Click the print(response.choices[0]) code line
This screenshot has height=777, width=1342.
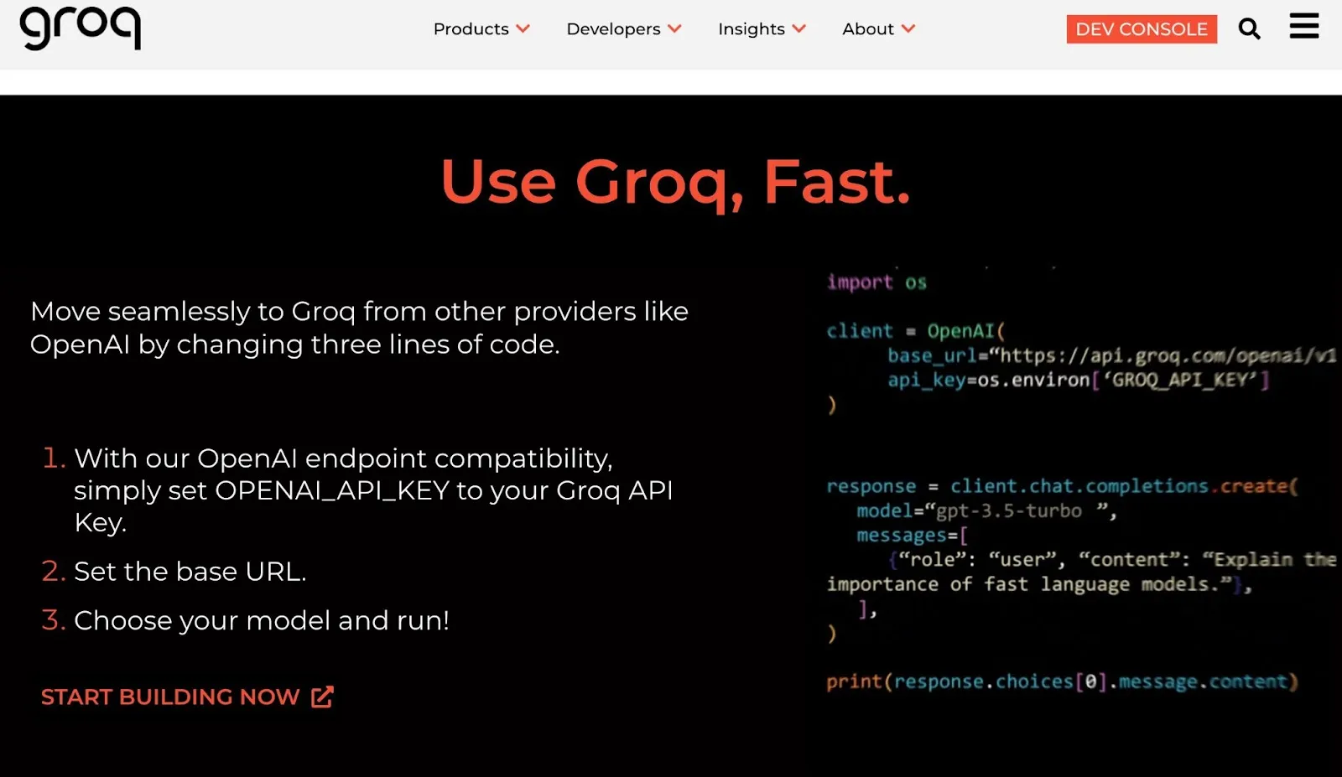(1063, 681)
